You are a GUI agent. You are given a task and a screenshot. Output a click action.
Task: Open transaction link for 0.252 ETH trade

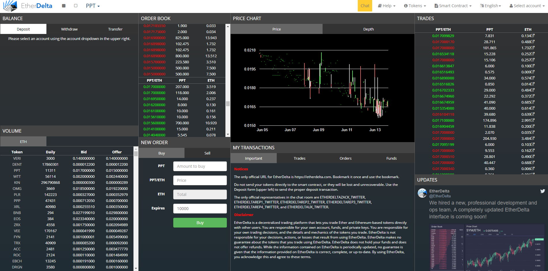(533, 54)
